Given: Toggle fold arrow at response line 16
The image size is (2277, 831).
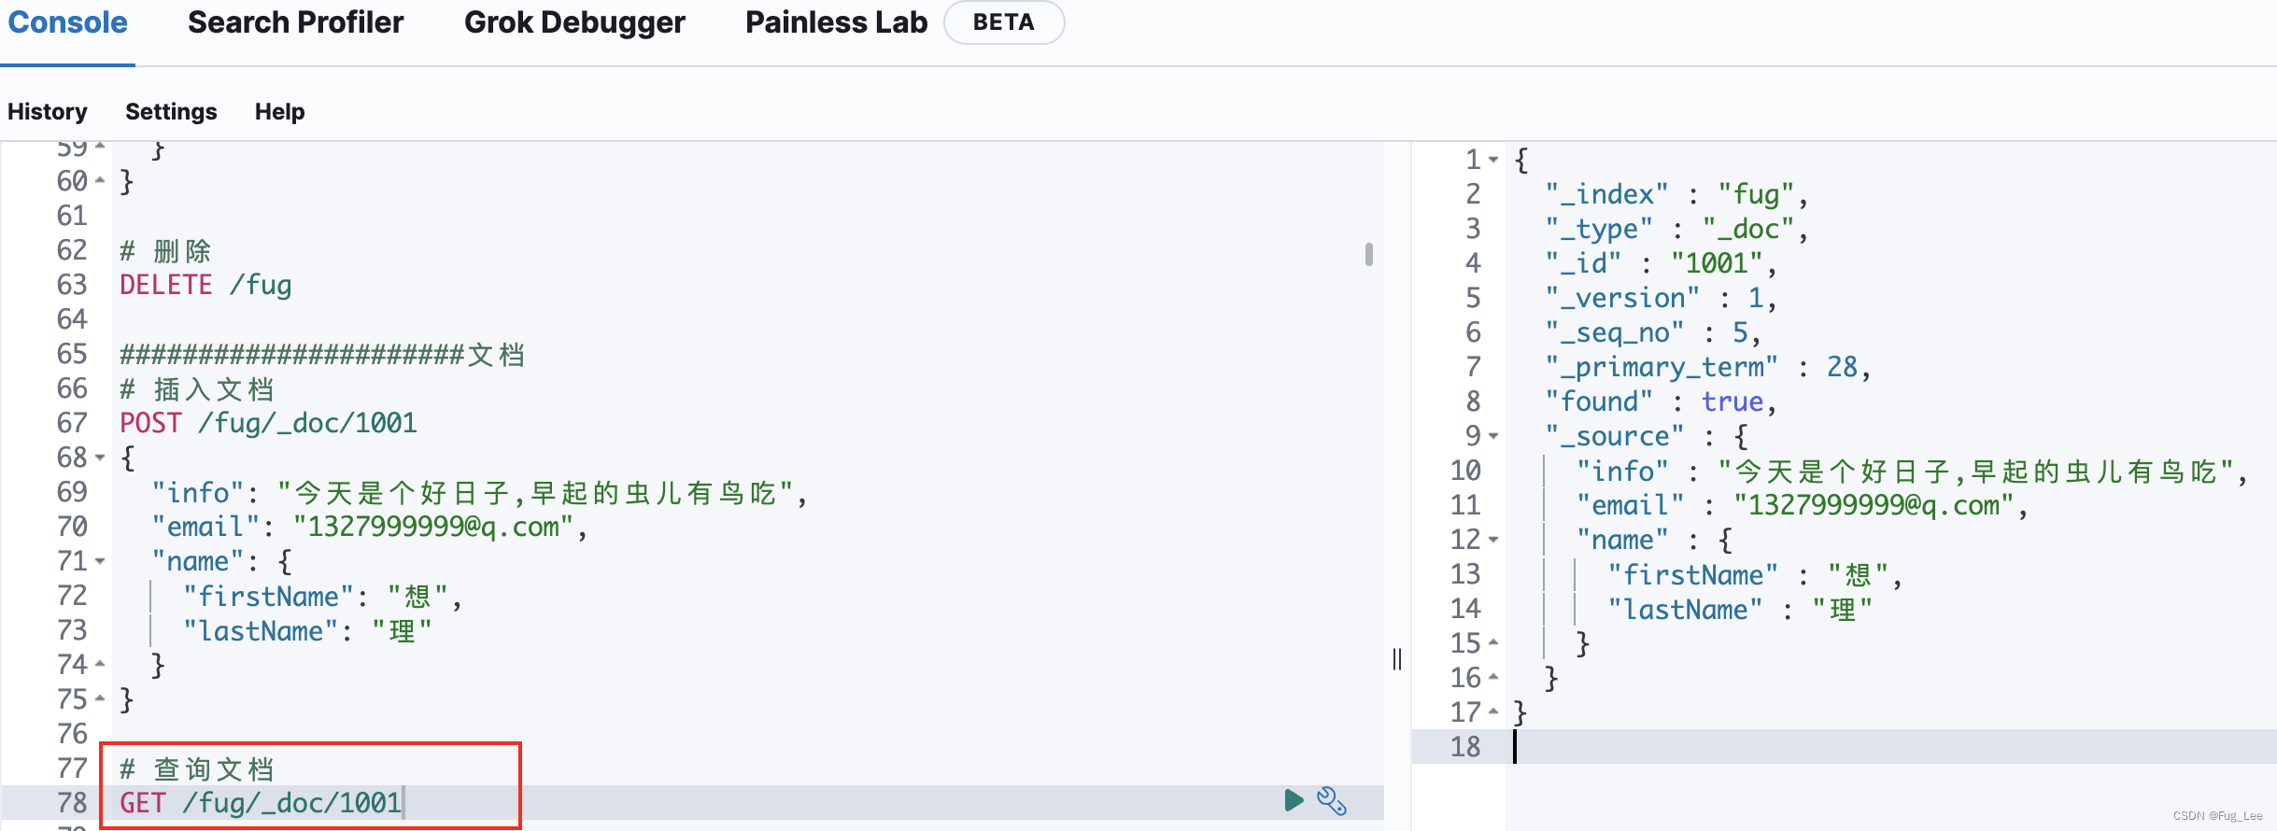Looking at the screenshot, I should tap(1493, 678).
